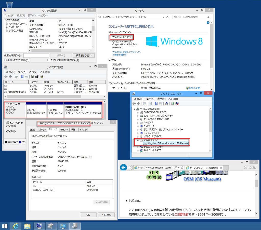Open Favorites star icon in Internet Explorer
The height and width of the screenshot is (230, 261).
pos(250,167)
